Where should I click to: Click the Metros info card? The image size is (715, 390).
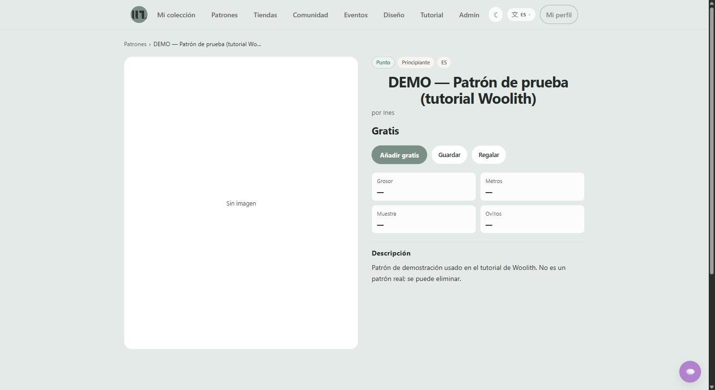(x=532, y=187)
